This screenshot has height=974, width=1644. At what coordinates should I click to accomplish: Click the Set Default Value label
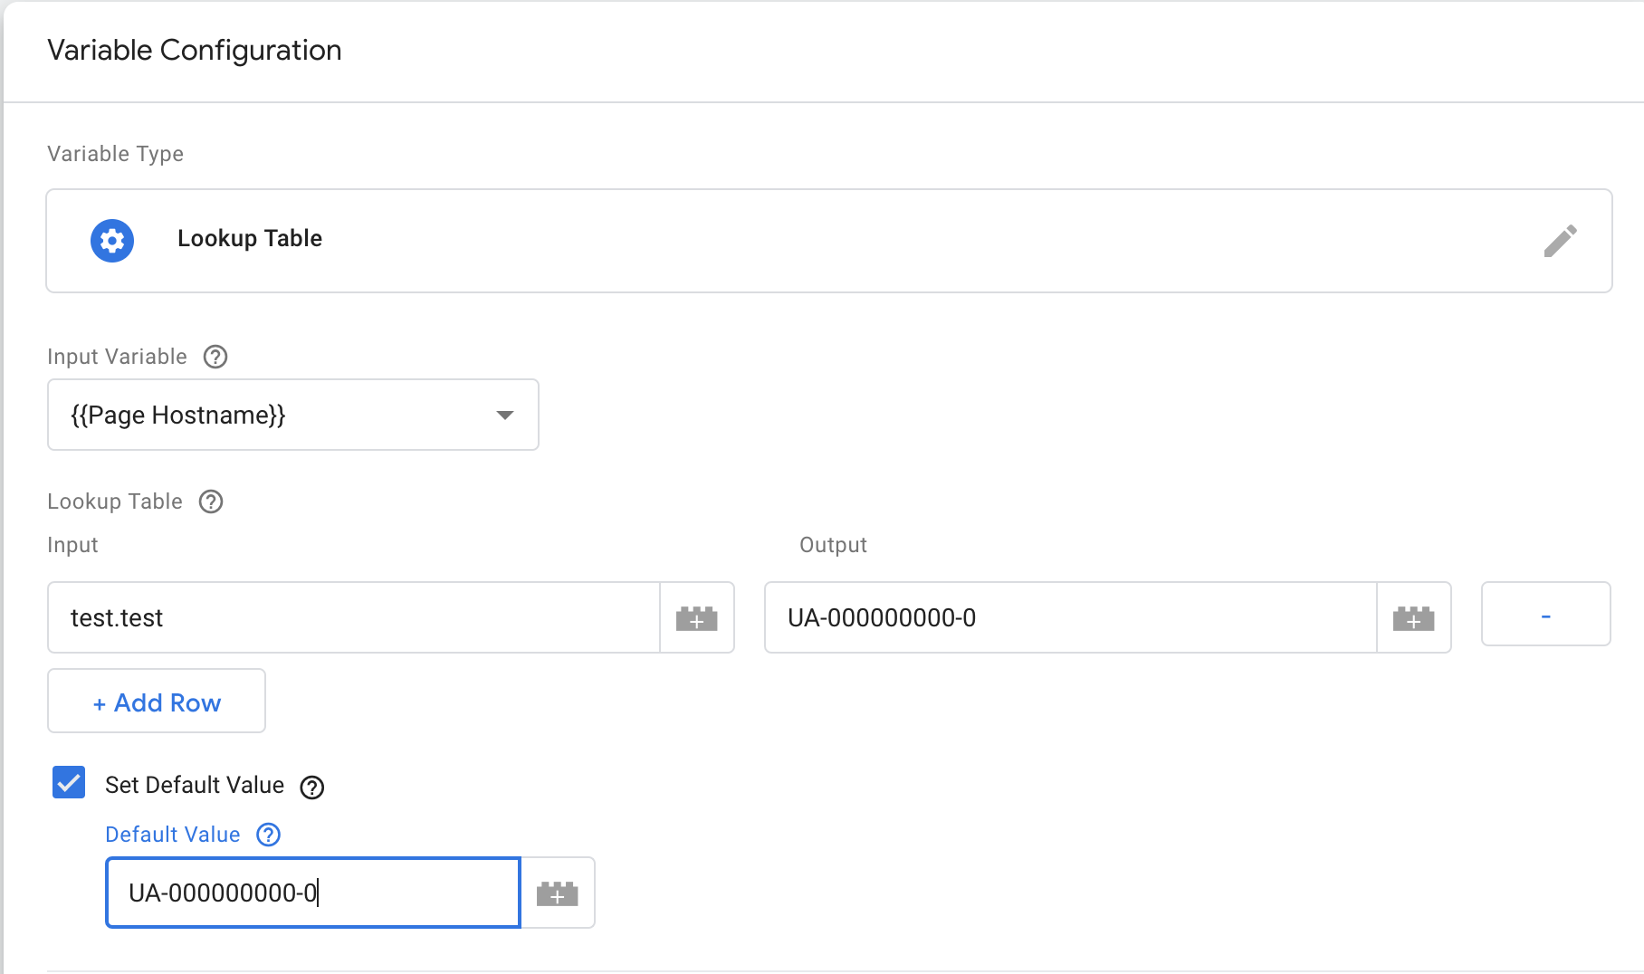pyautogui.click(x=195, y=785)
